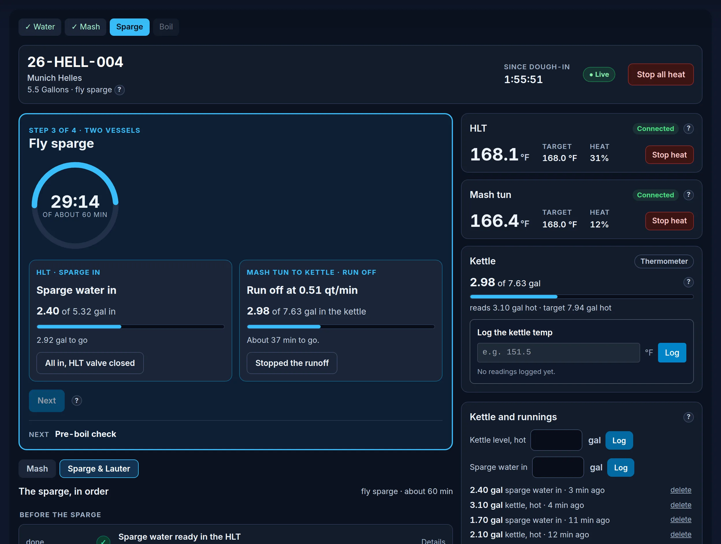Stop heat on the HLT
This screenshot has height=544, width=721.
click(669, 155)
